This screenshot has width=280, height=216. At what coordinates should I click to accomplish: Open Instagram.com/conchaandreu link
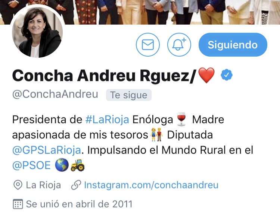coord(151,185)
